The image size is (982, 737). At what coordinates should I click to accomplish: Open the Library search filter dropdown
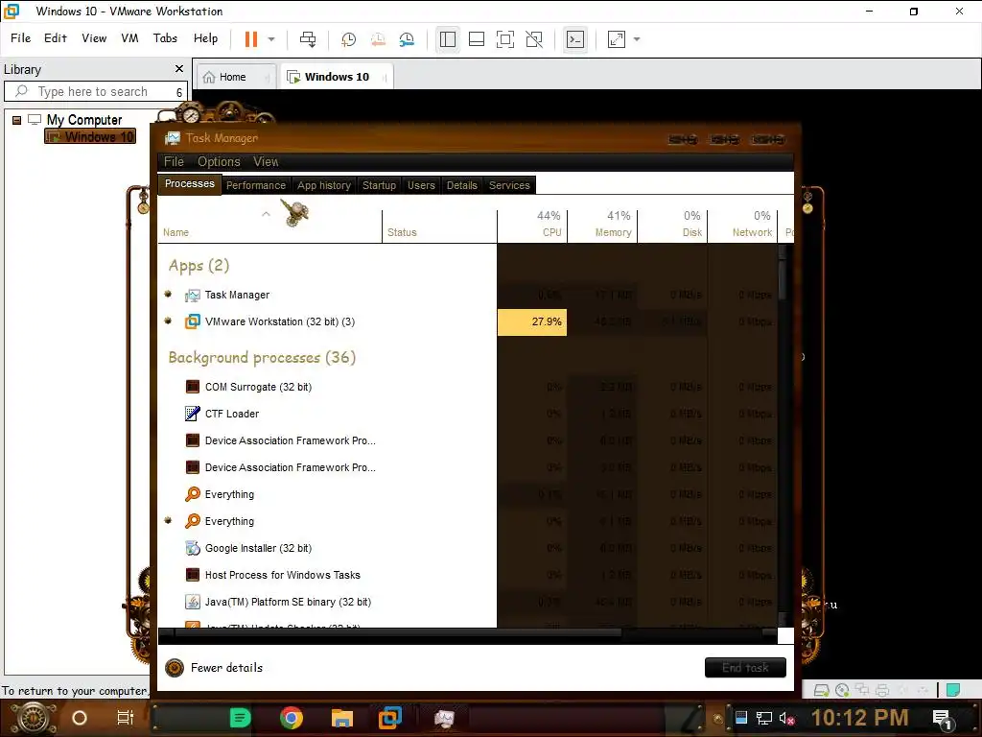[179, 92]
